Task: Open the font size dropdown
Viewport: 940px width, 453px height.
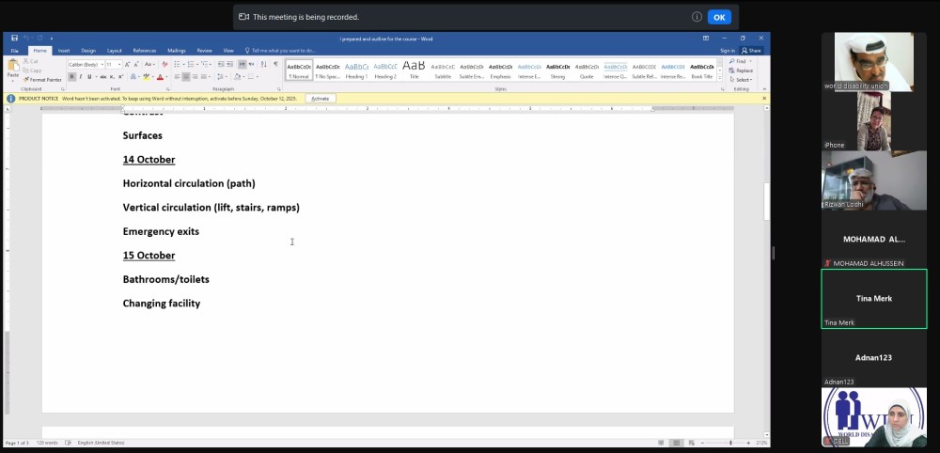Action: point(119,64)
